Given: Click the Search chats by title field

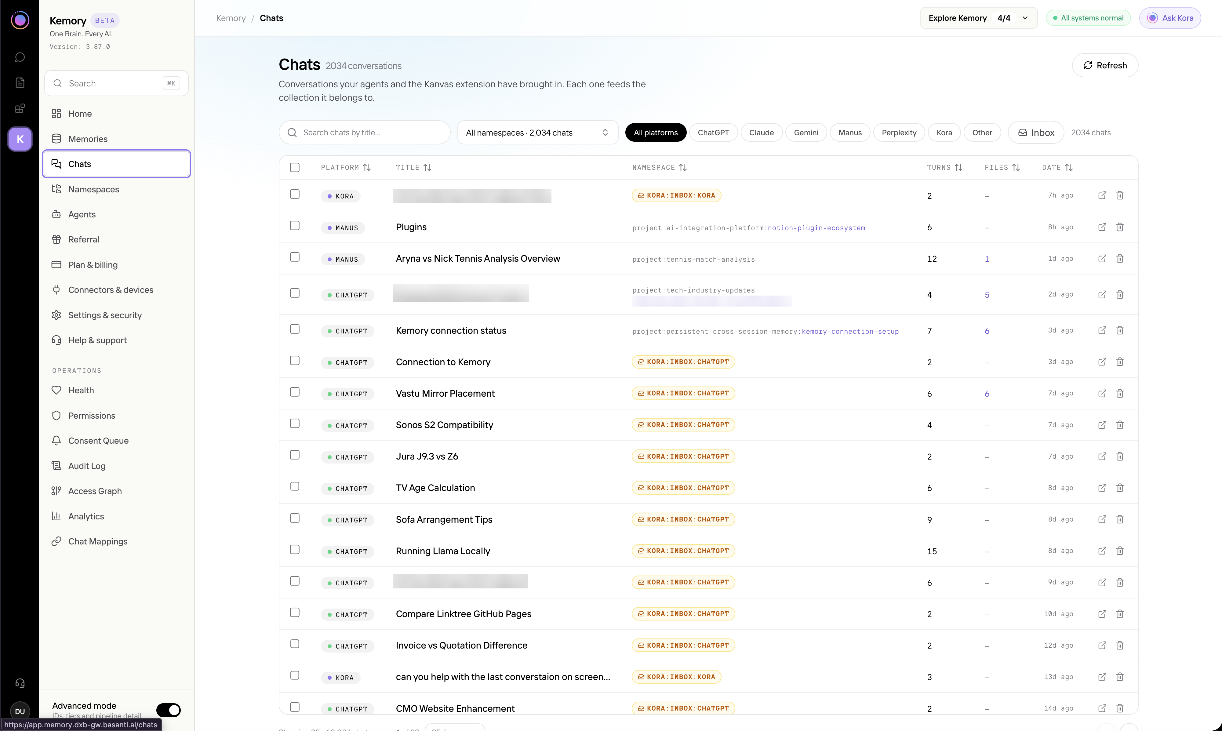Looking at the screenshot, I should click(x=365, y=133).
